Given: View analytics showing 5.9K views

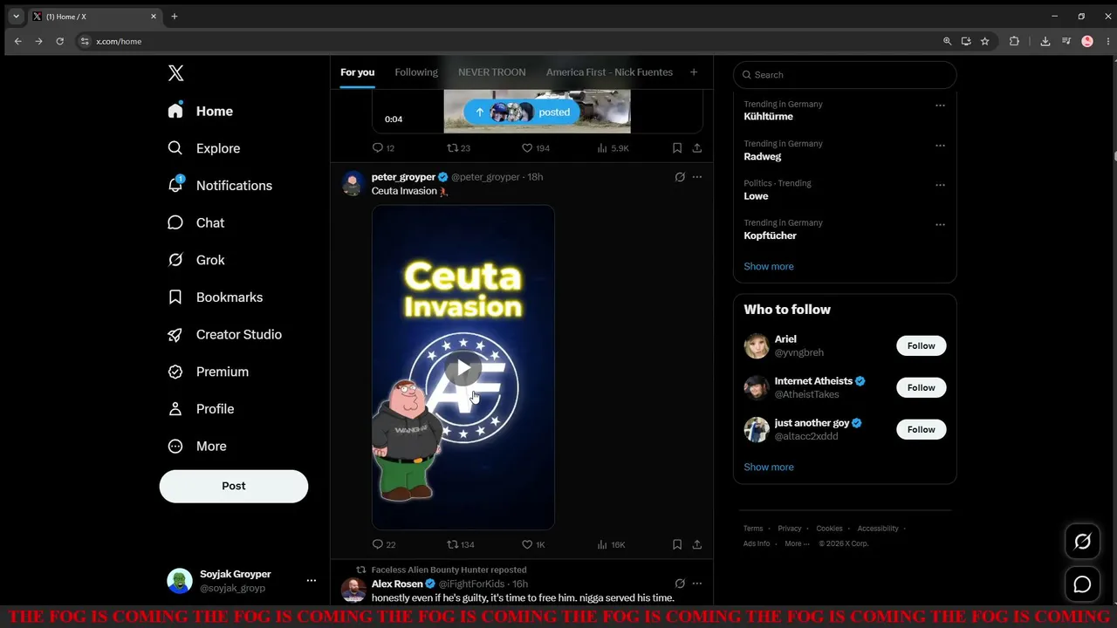Looking at the screenshot, I should coord(613,148).
